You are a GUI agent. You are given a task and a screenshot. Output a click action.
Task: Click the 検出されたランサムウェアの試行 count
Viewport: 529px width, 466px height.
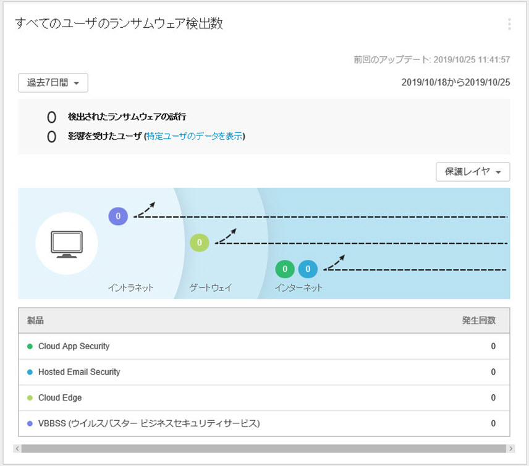pyautogui.click(x=52, y=117)
